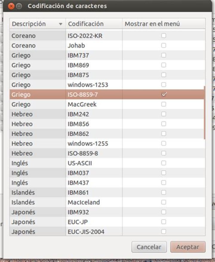Select the IBM862 encoding cell
Image resolution: width=215 pixels, height=262 pixels.
click(94, 133)
